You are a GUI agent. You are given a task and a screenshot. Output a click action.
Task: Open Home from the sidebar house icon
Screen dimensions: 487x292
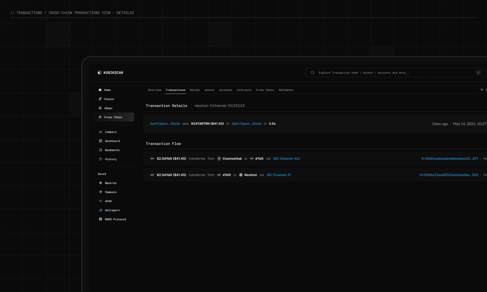(100, 90)
